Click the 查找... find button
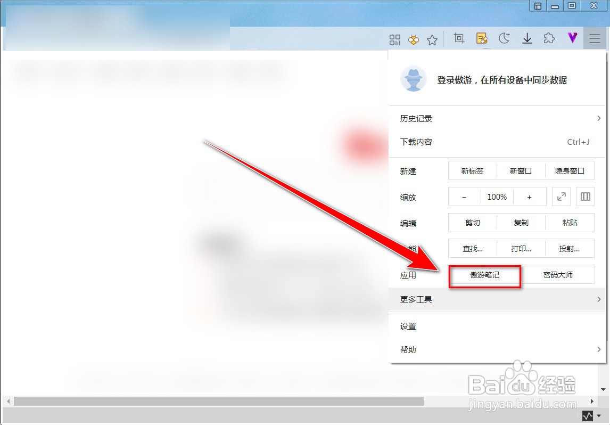 point(472,249)
